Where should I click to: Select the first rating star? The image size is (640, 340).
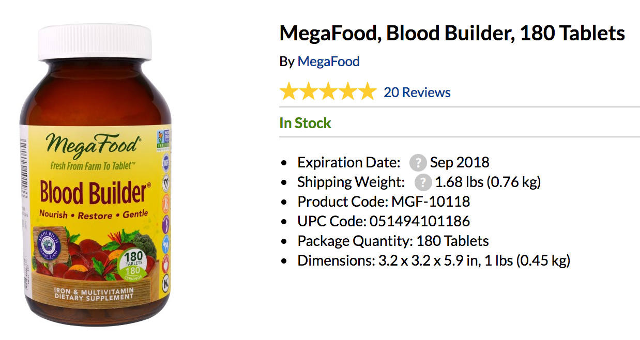point(289,92)
